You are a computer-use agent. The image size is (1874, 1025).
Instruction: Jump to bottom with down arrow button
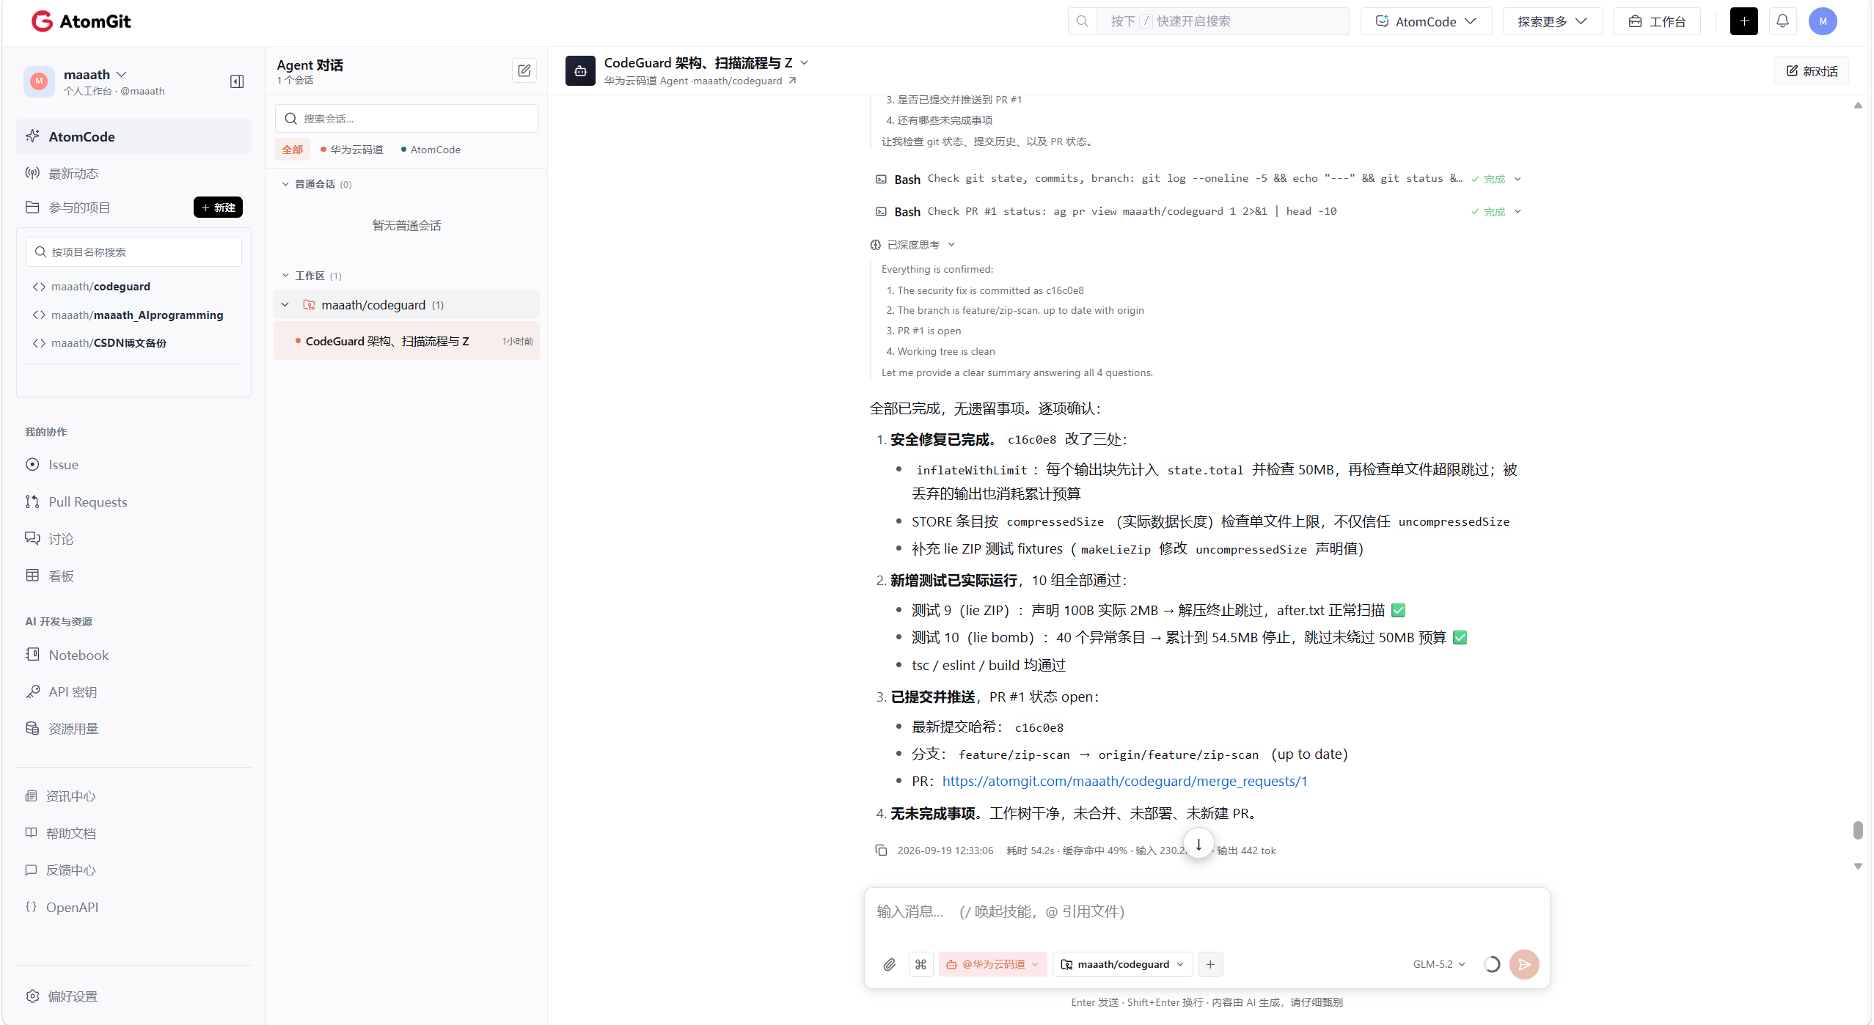[1198, 844]
